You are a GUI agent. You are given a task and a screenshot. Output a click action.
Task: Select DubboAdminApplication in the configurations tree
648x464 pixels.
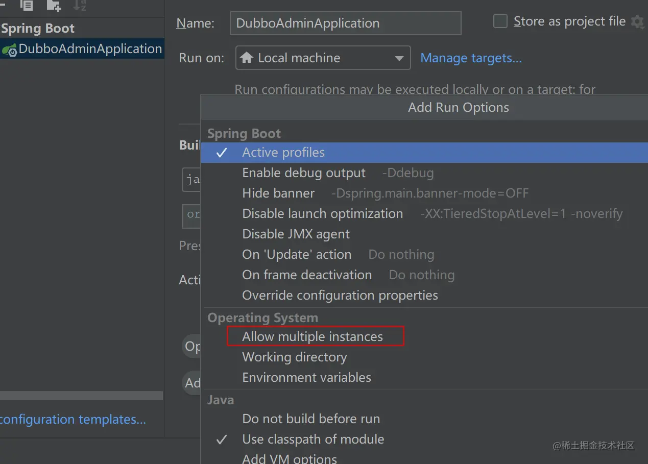82,49
